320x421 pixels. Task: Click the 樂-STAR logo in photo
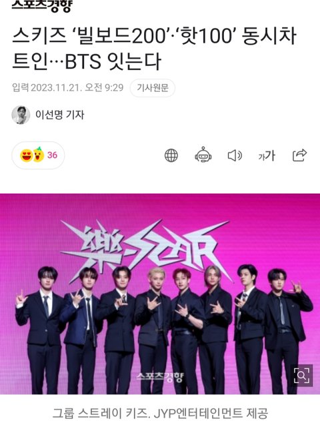[x=147, y=248]
